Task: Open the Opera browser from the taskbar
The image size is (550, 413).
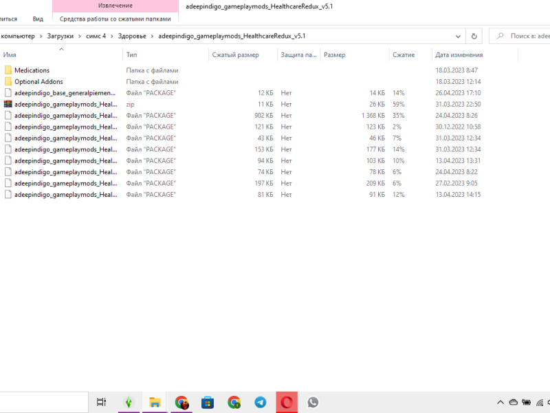Action: (287, 402)
